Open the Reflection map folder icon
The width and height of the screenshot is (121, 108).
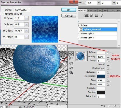108,72
